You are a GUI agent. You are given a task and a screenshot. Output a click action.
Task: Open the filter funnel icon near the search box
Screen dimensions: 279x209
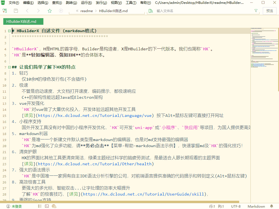[x=256, y=10]
